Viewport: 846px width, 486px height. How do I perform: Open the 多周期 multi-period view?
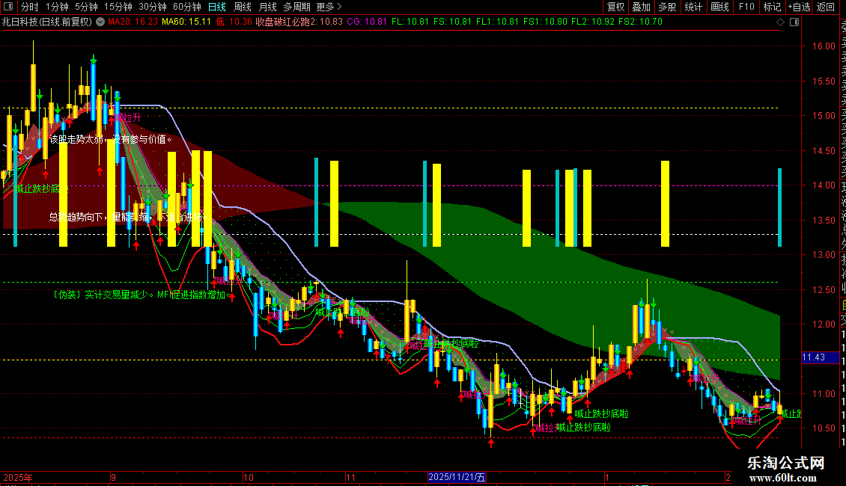pyautogui.click(x=296, y=7)
